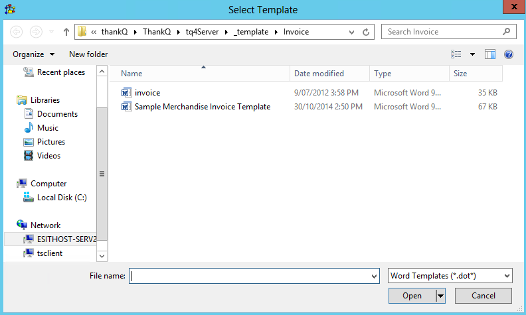526x315 pixels.
Task: Sort files by Date modified column
Action: point(319,74)
